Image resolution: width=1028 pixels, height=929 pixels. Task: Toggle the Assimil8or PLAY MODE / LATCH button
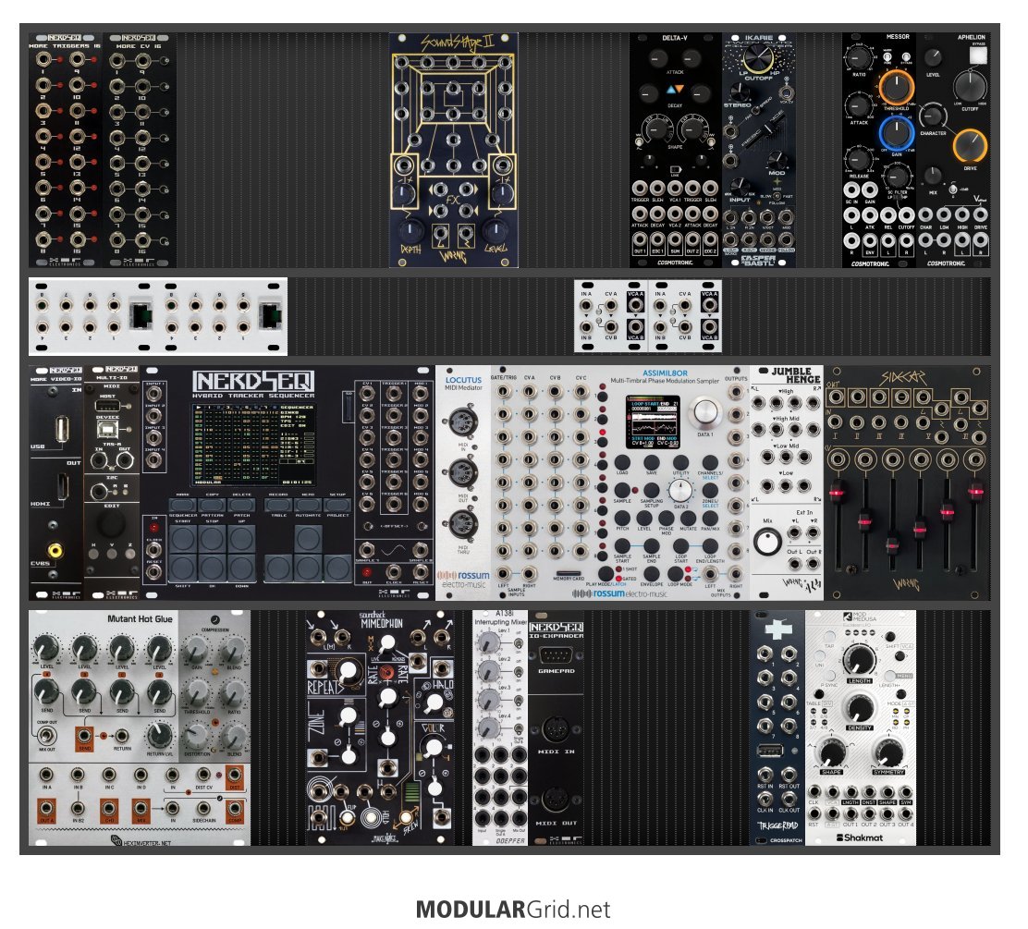606,574
